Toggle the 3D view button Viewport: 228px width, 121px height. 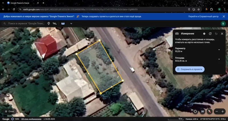(x=202, y=111)
